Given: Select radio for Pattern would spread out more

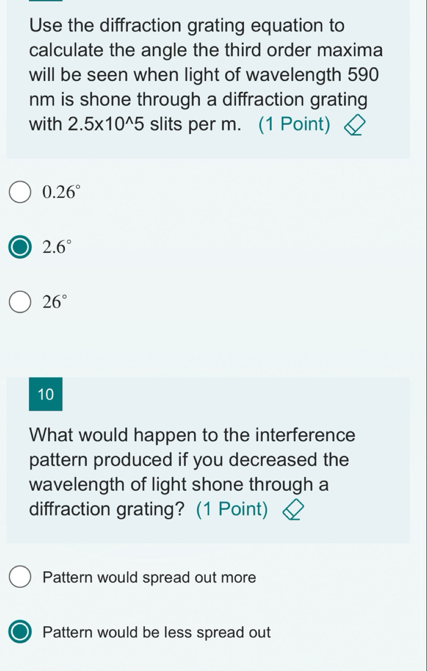Looking at the screenshot, I should coord(20,577).
